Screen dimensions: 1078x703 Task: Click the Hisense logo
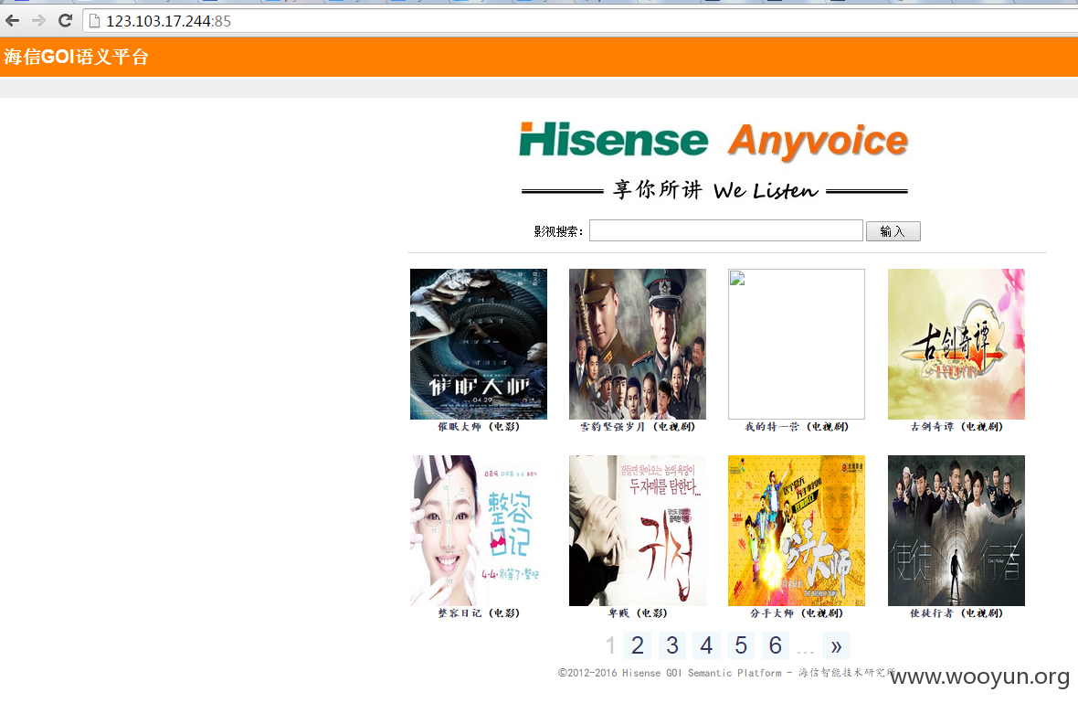click(613, 140)
